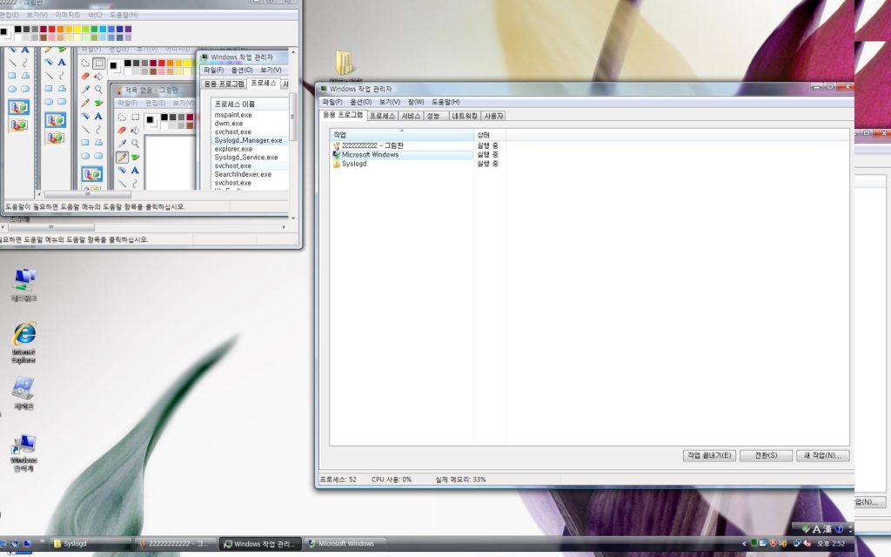Select the 응용 프로그램 tab in Task Manager
Viewport: 891px width, 557px height.
pos(343,115)
